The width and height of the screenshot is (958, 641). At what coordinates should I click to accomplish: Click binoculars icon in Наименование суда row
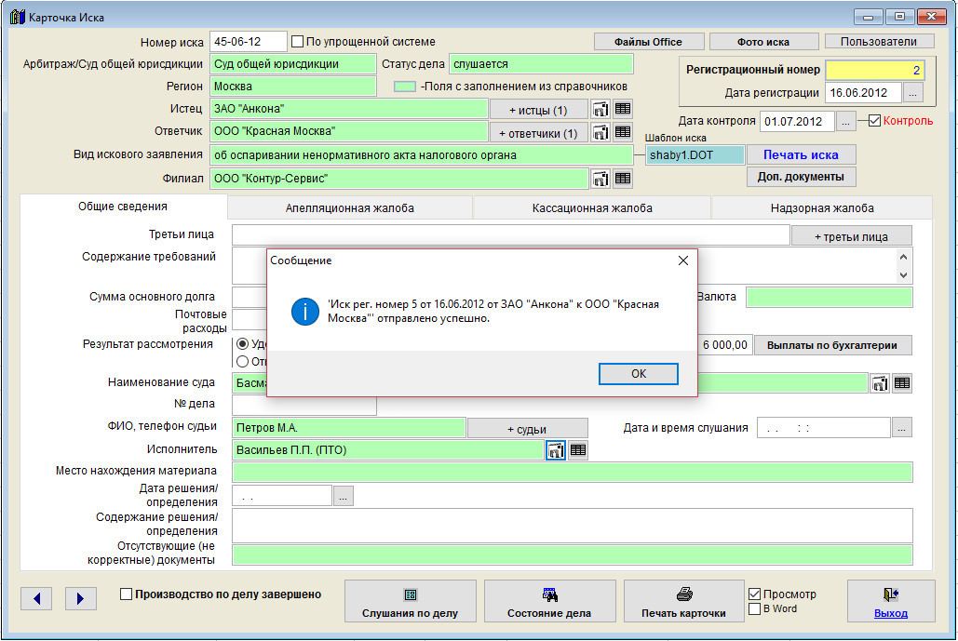point(880,383)
